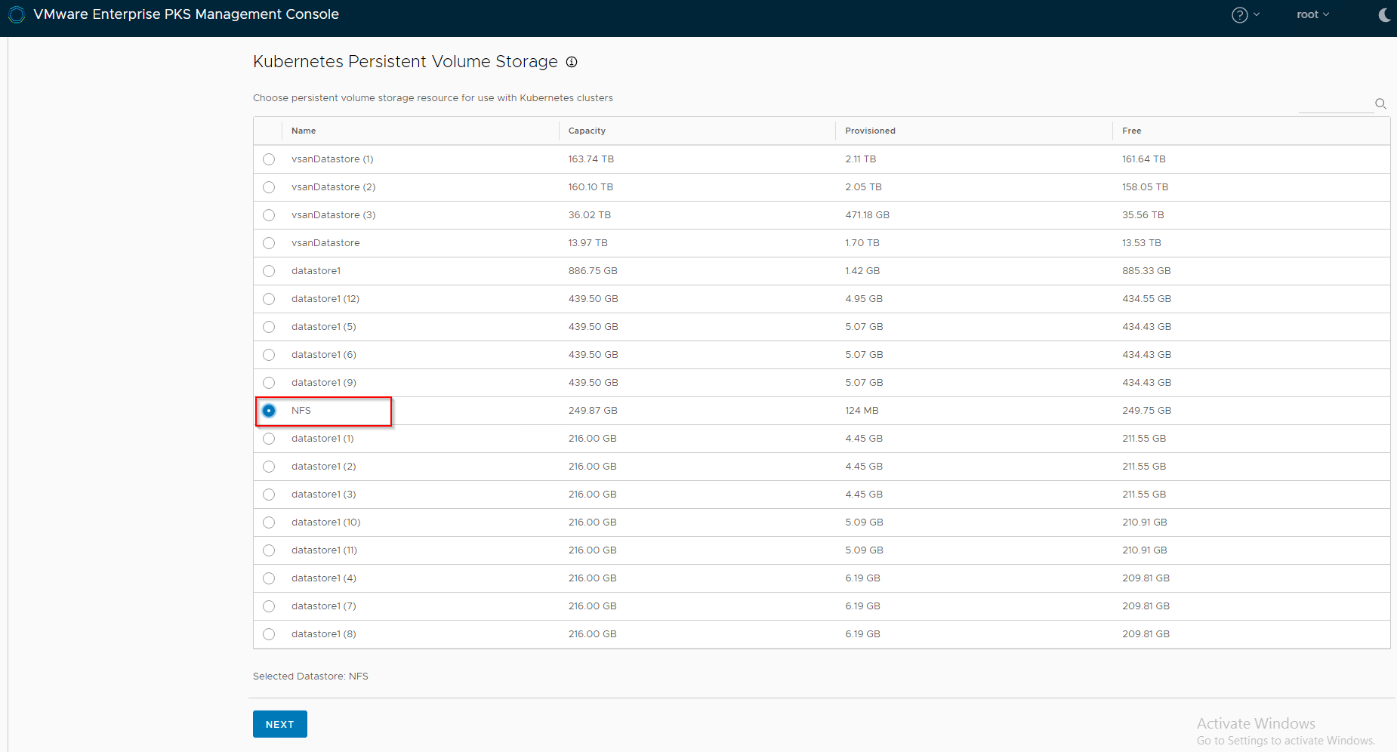Choose the datastore1 (8) radio button

point(269,634)
